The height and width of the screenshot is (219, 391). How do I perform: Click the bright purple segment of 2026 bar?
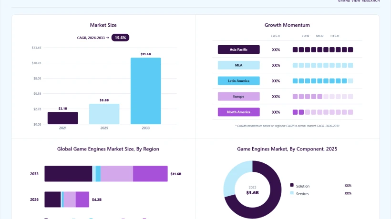click(x=82, y=199)
